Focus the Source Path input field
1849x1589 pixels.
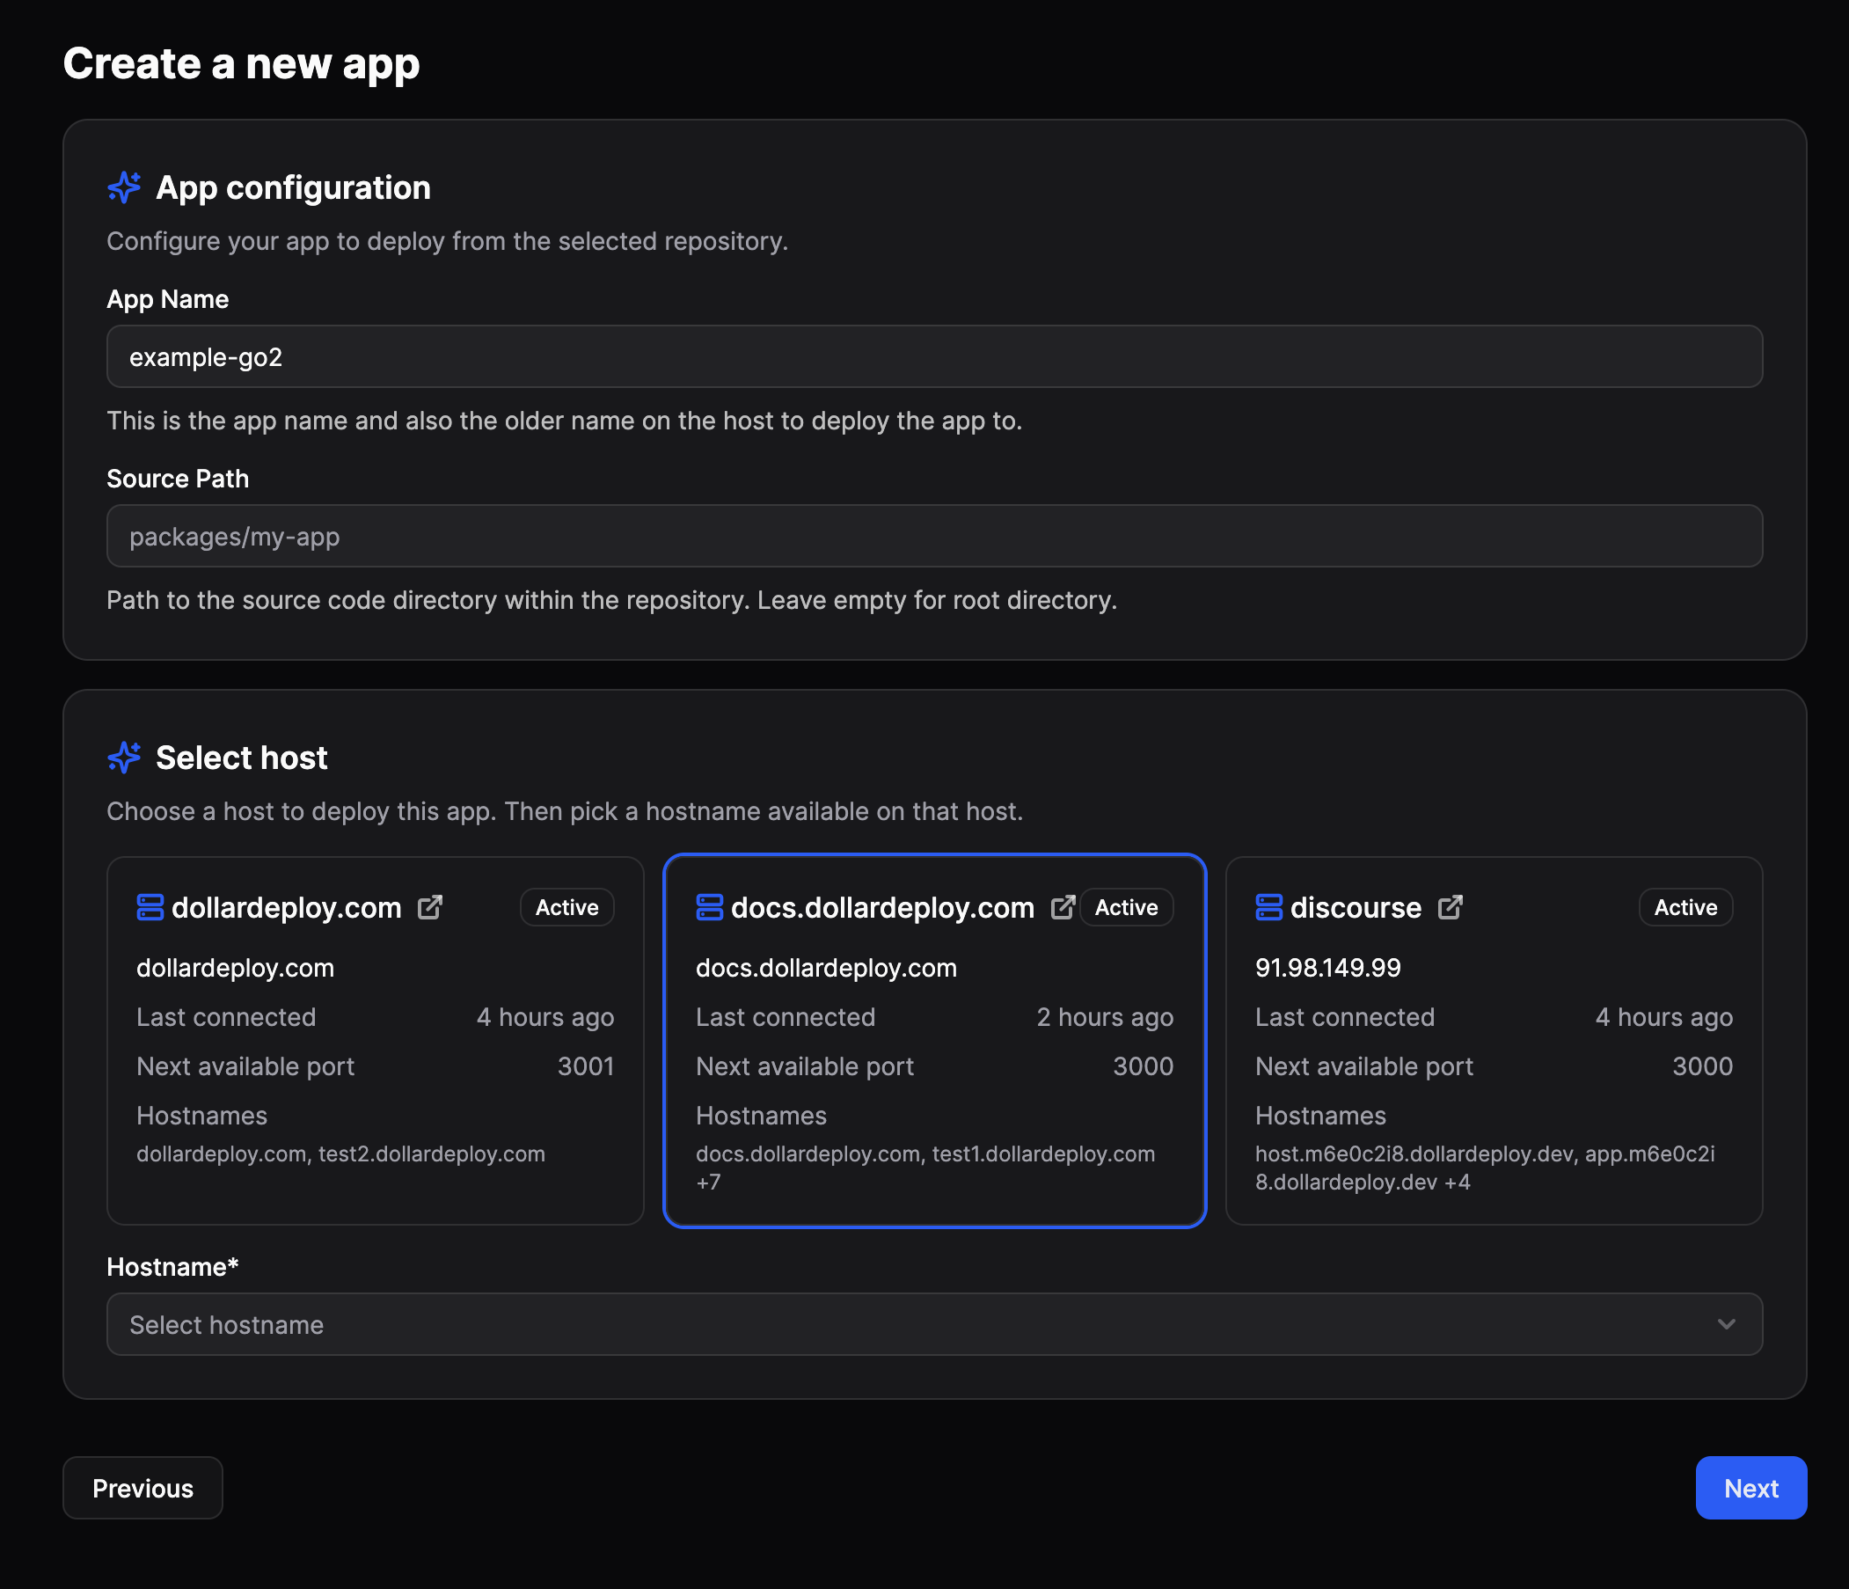pyautogui.click(x=934, y=537)
